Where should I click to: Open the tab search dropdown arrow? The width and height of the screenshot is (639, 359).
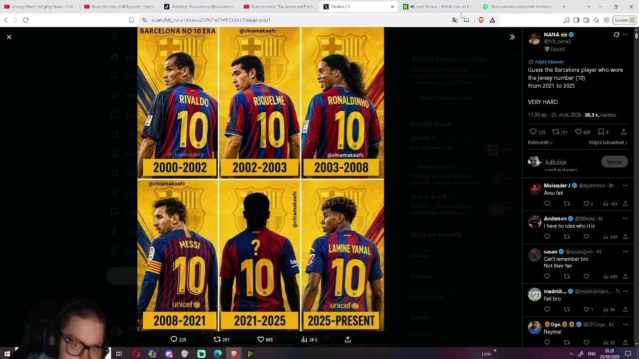pos(589,6)
